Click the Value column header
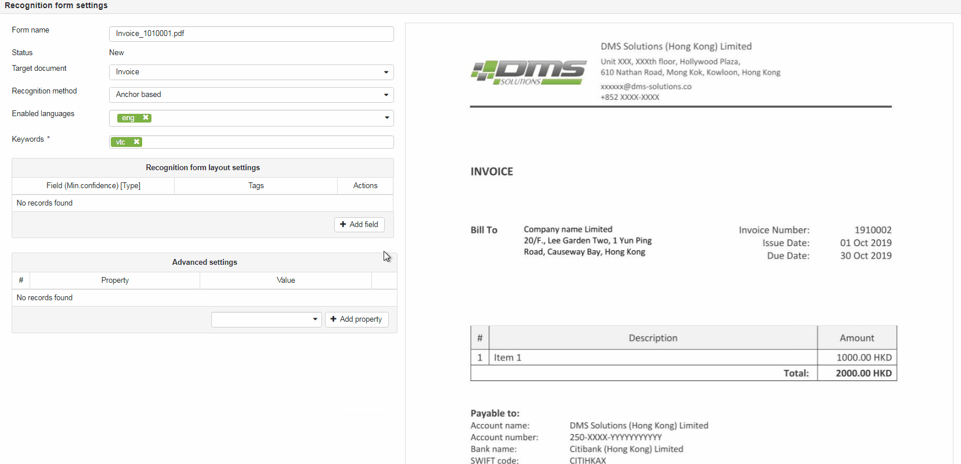 286,280
